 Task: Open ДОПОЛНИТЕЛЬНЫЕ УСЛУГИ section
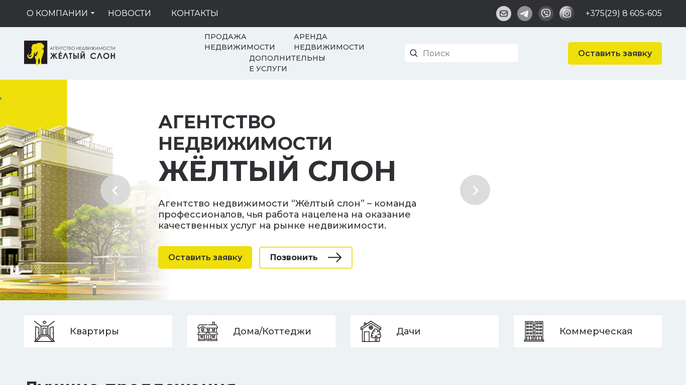tap(287, 64)
